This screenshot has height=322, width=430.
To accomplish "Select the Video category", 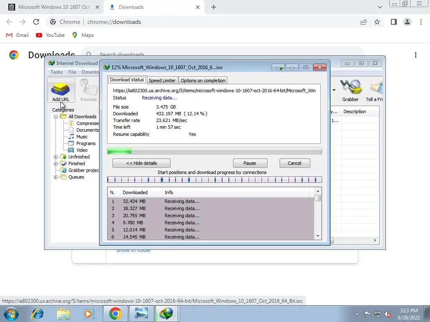I will [82, 150].
